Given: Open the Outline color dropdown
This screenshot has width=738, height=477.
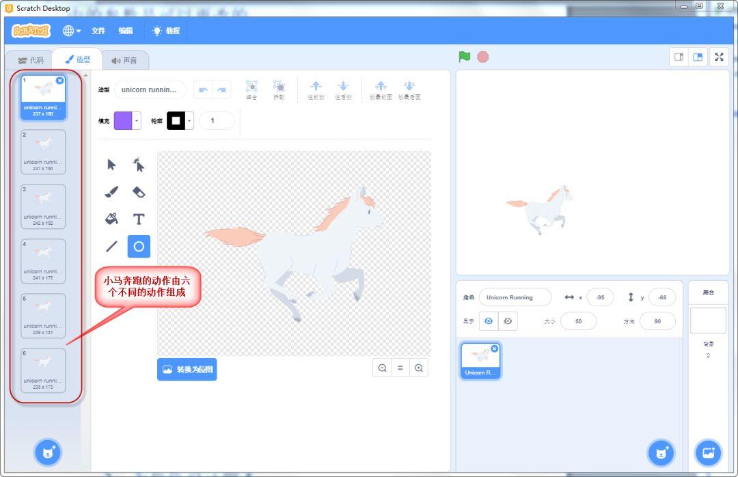Looking at the screenshot, I should (189, 121).
